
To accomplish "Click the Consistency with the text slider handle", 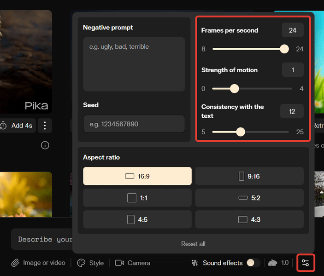I will pyautogui.click(x=241, y=132).
